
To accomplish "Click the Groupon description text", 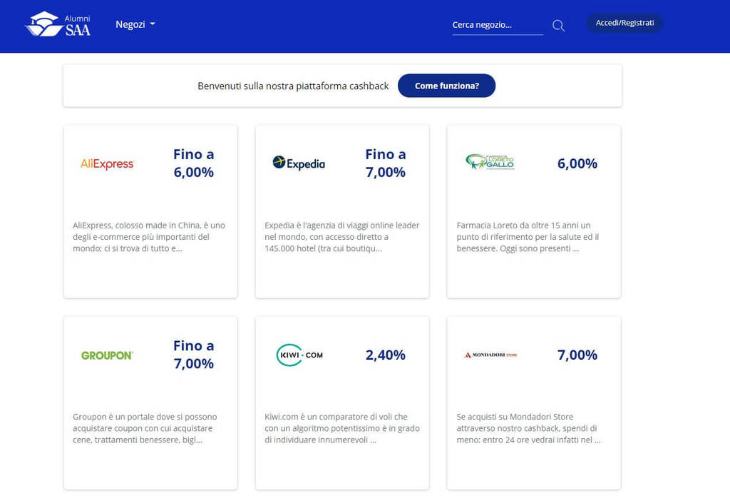I will pyautogui.click(x=145, y=428).
